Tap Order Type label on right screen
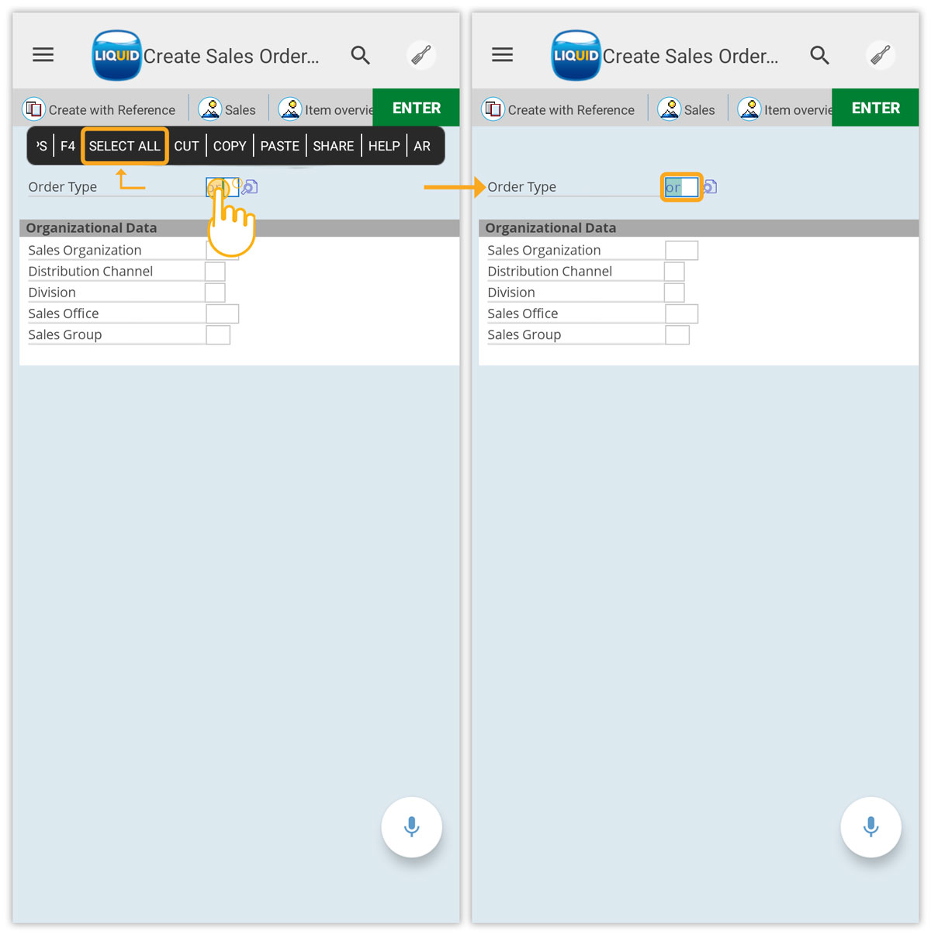Image resolution: width=931 pixels, height=935 pixels. (522, 187)
